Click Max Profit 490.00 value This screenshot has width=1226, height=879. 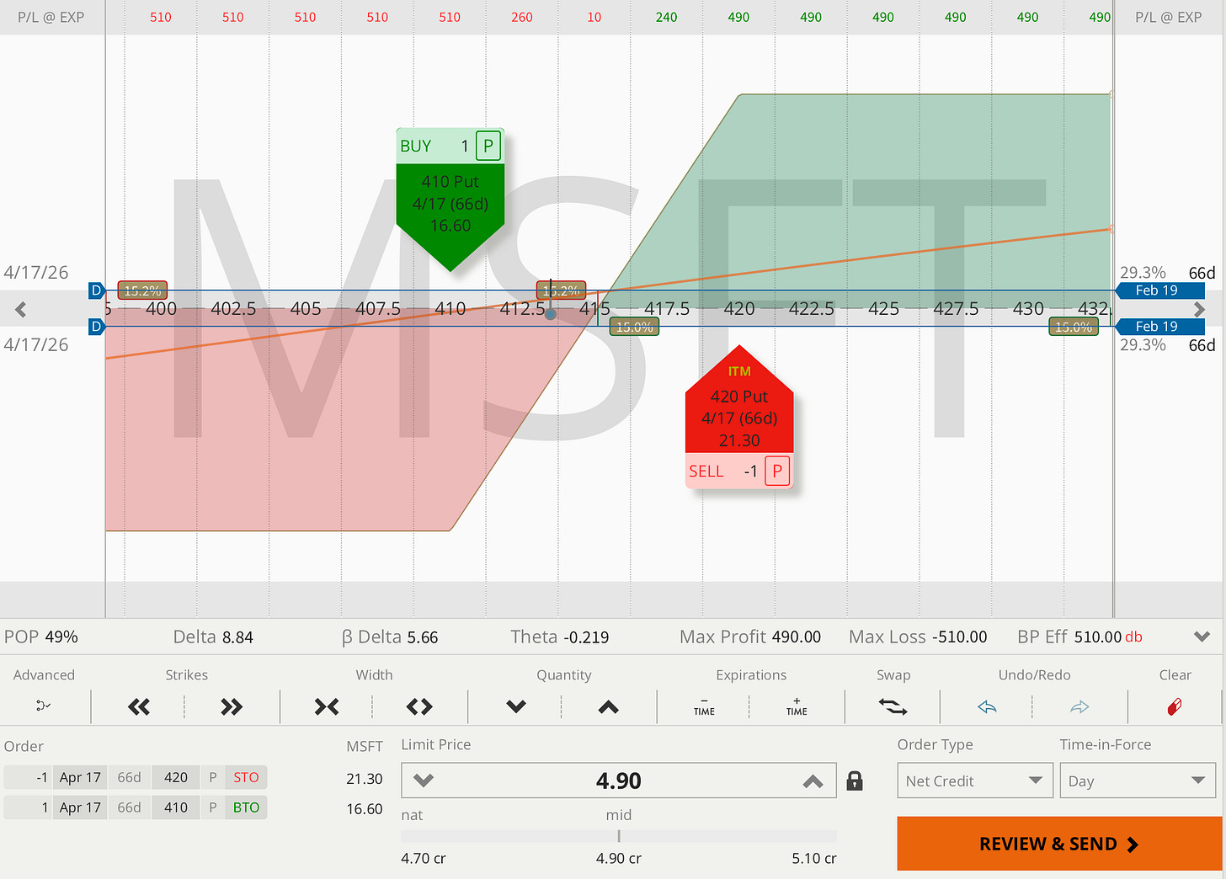tap(797, 637)
